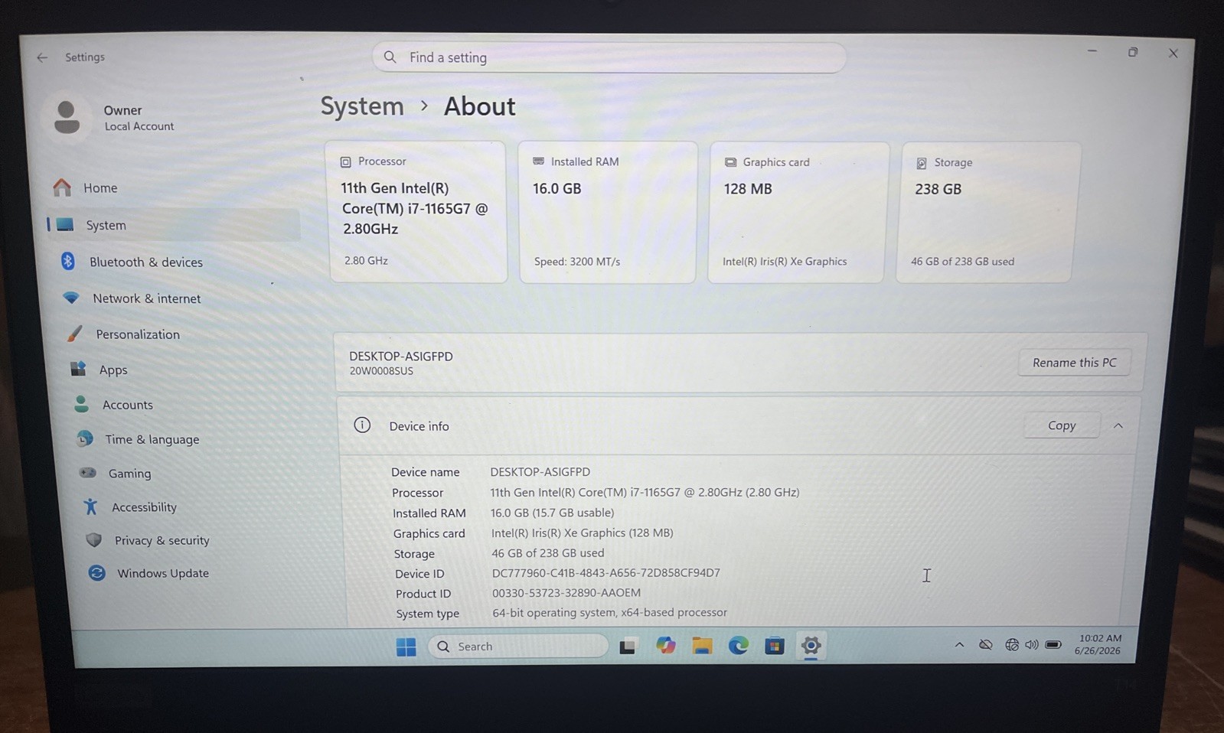Click the Rename this PC button
Viewport: 1224px width, 733px height.
1074,363
